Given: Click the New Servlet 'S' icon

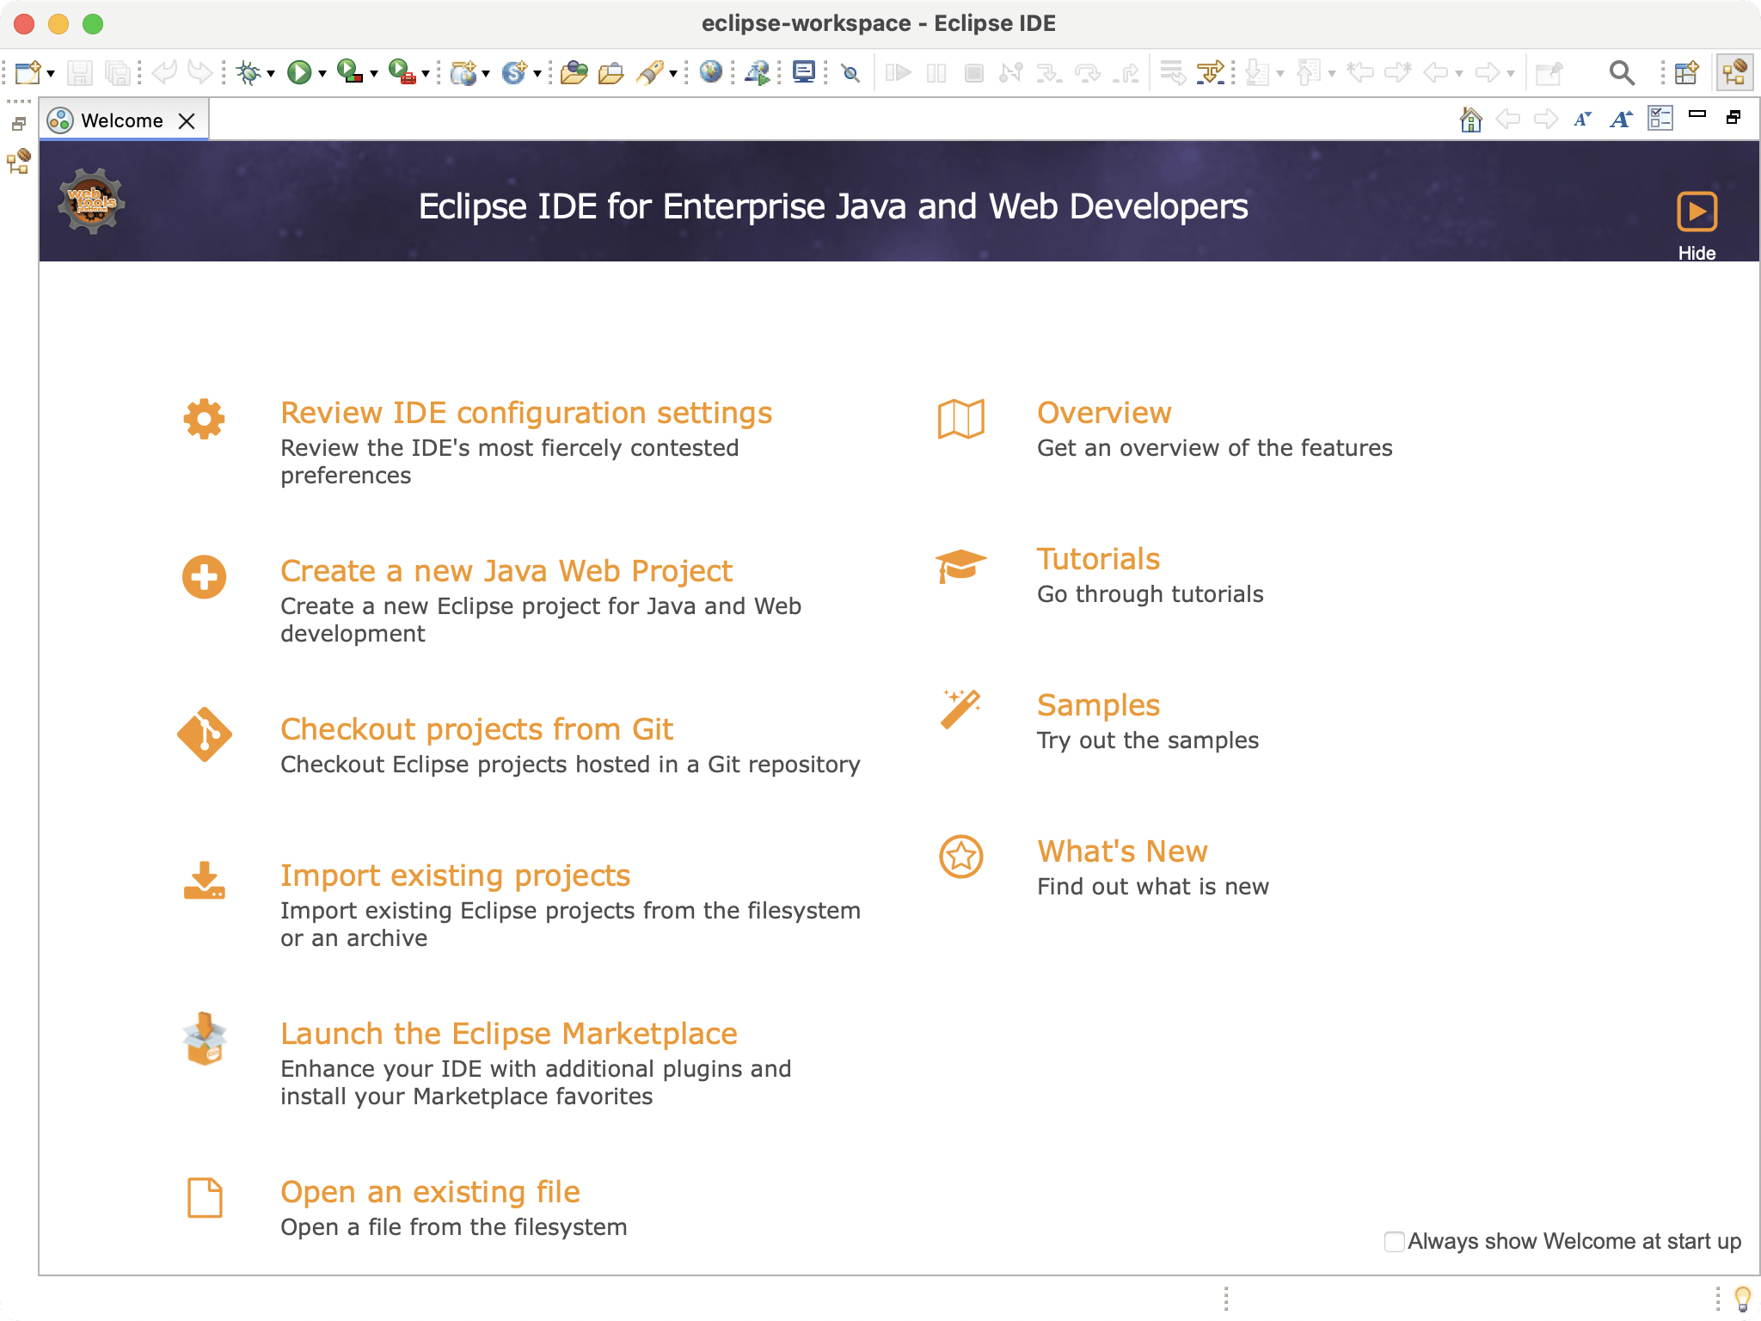Looking at the screenshot, I should pyautogui.click(x=514, y=72).
